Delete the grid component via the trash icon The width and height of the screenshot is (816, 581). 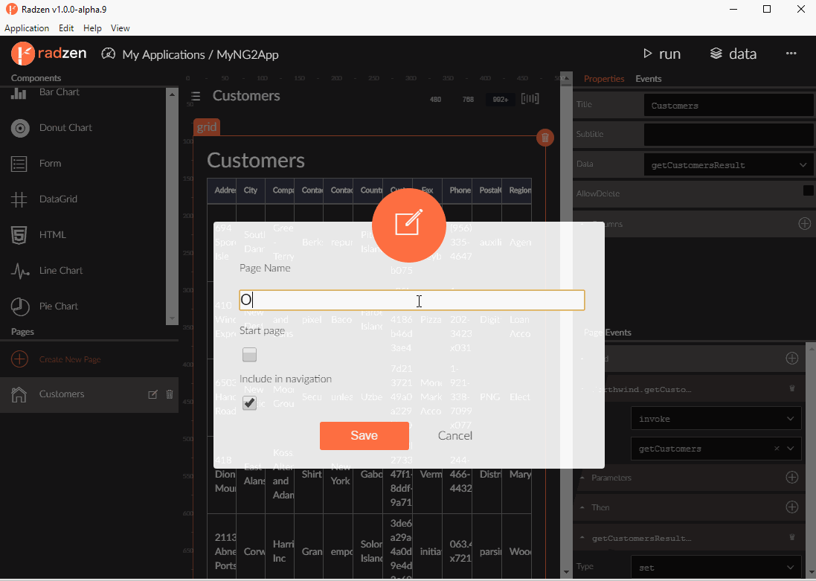tap(545, 138)
